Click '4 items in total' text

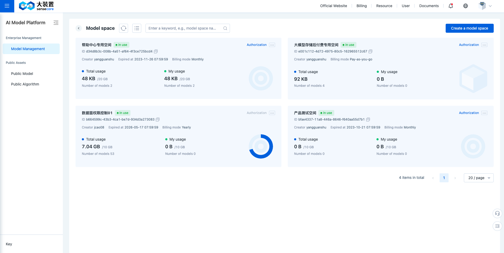click(411, 178)
